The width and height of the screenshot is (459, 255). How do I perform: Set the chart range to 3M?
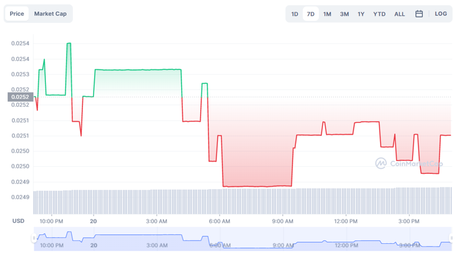[x=344, y=14]
